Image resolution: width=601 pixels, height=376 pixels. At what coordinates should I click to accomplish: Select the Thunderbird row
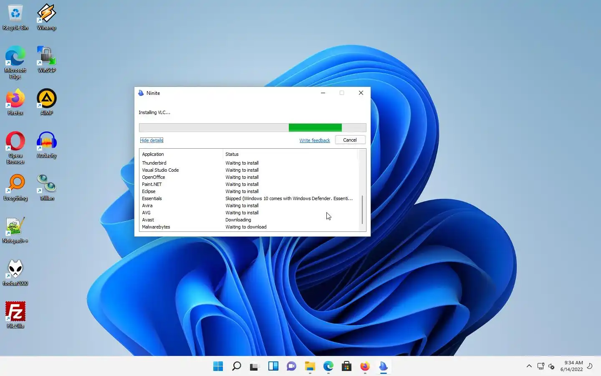[x=249, y=163]
